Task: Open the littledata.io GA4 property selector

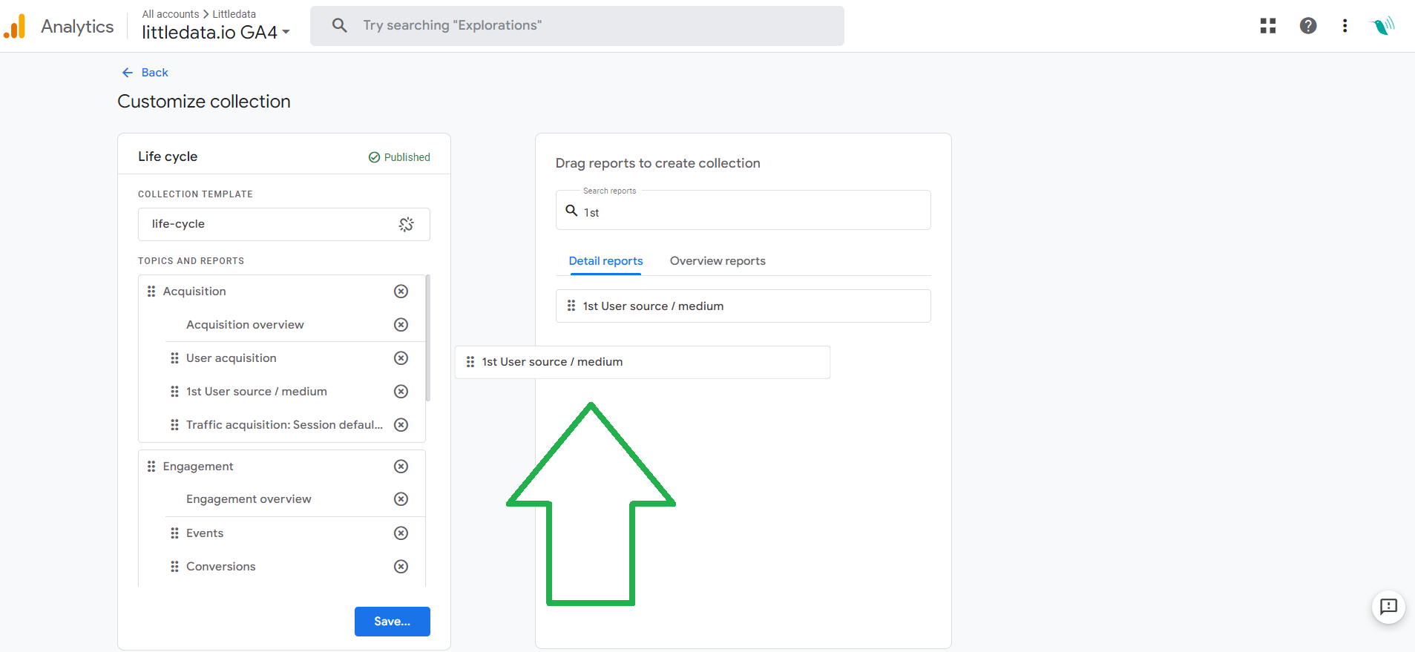Action: tap(216, 32)
